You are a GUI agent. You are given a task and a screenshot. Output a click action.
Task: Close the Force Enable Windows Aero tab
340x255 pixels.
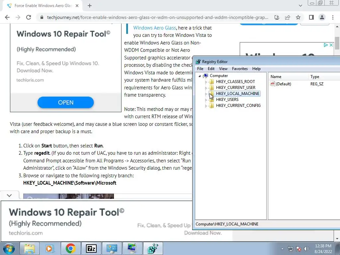pos(77,6)
